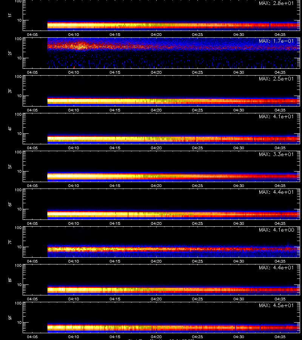Click the 04:20 time label under 4F panel
Viewport: 302px width, 340px height.
[156, 148]
